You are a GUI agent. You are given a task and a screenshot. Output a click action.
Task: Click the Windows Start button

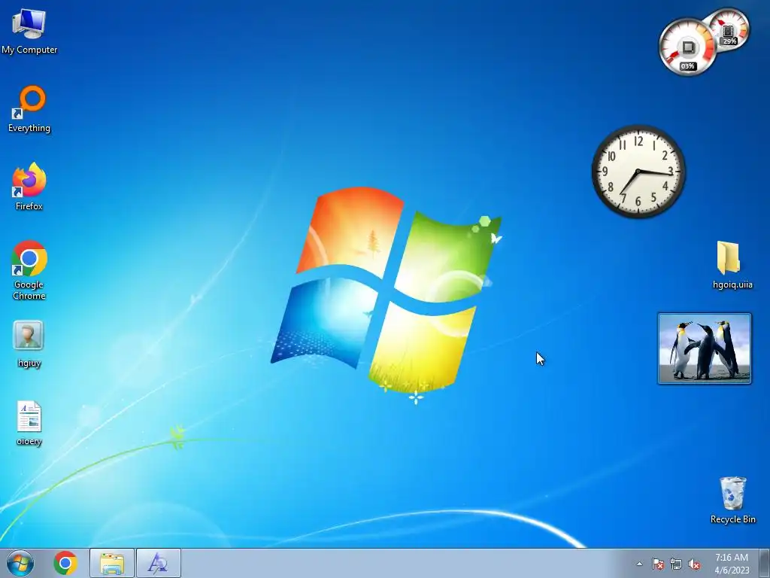pyautogui.click(x=20, y=563)
